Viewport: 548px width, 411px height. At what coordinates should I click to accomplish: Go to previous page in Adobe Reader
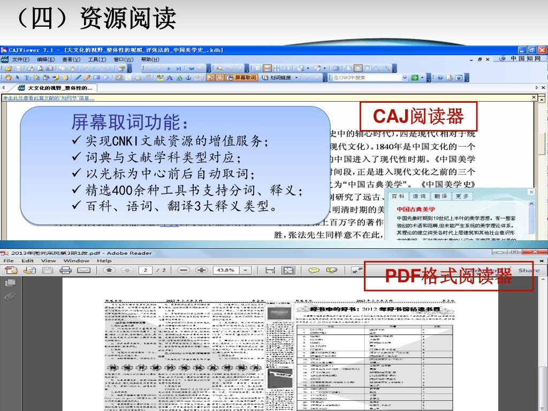pyautogui.click(x=109, y=270)
